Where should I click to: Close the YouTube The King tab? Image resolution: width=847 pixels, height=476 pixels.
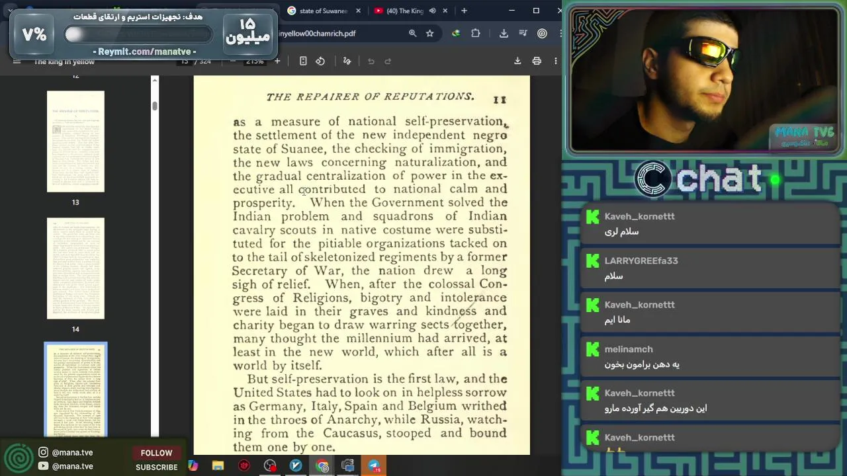tap(445, 11)
